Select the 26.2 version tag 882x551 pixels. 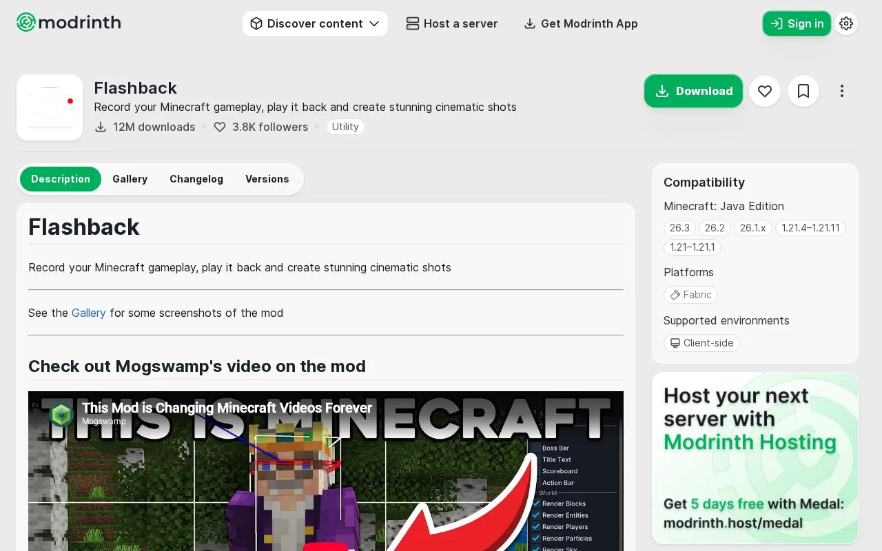tap(715, 228)
